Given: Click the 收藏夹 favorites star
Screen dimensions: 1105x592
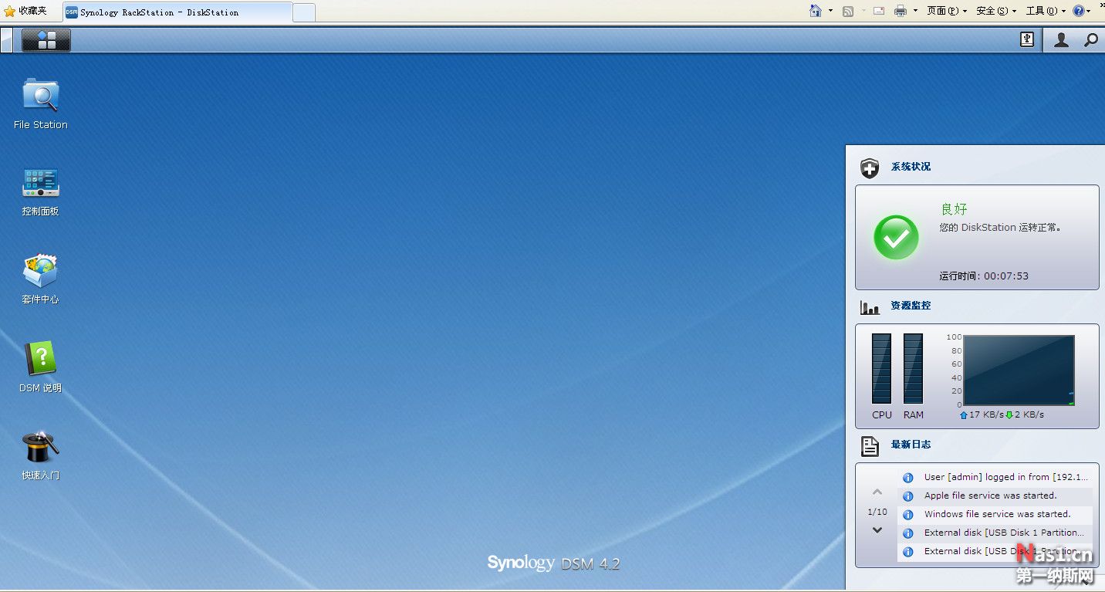Looking at the screenshot, I should tap(9, 11).
